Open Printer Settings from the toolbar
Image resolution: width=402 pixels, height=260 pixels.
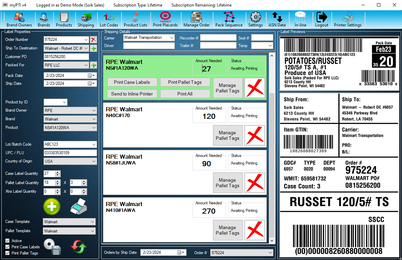click(x=348, y=20)
